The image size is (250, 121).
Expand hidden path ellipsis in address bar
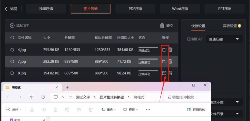coord(70,97)
